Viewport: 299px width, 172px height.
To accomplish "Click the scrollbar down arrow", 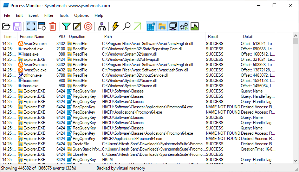I will [x=295, y=161].
